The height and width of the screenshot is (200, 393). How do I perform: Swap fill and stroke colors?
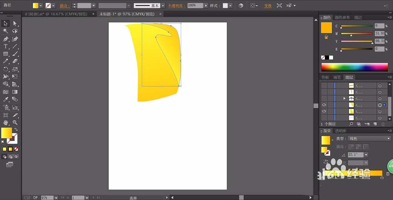tap(16, 129)
